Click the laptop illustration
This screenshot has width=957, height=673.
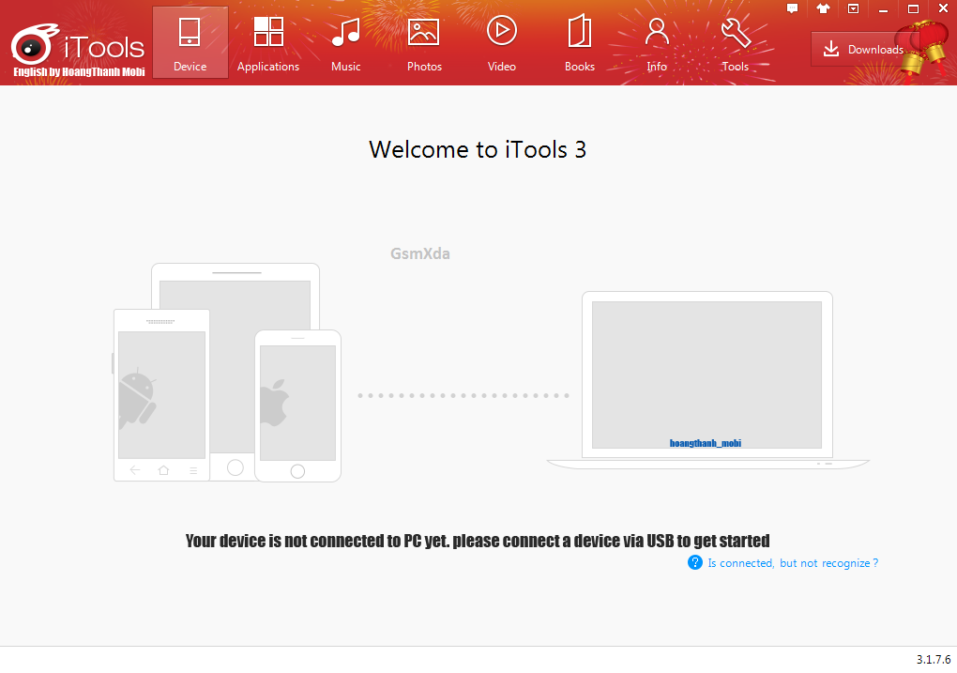tap(707, 380)
